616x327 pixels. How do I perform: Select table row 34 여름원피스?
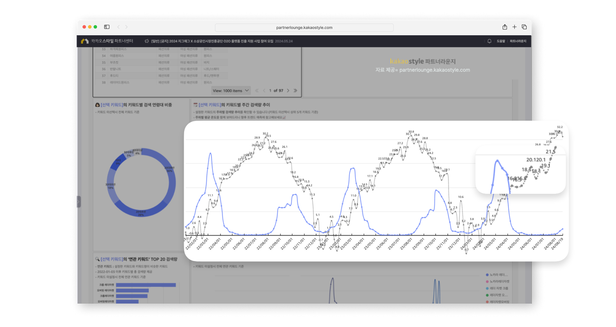pos(161,55)
